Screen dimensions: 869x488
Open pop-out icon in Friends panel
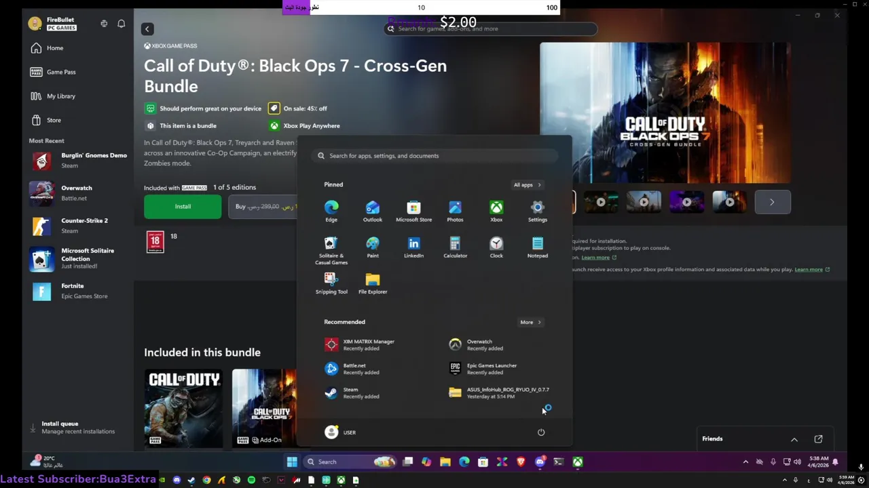pyautogui.click(x=818, y=439)
